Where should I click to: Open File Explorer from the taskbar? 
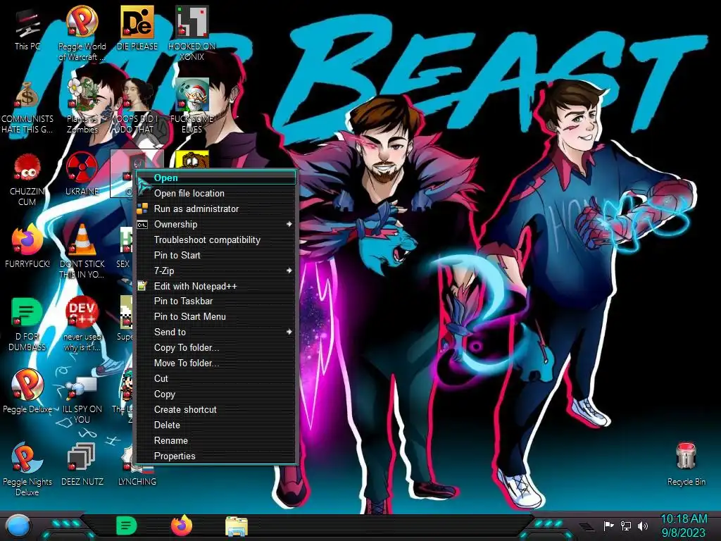click(237, 526)
